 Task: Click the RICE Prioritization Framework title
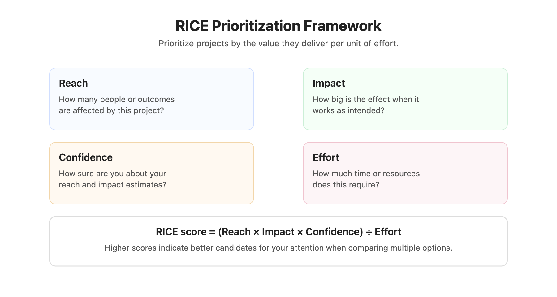[278, 26]
